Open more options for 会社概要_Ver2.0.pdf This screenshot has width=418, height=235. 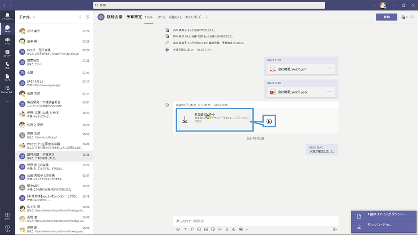(329, 69)
